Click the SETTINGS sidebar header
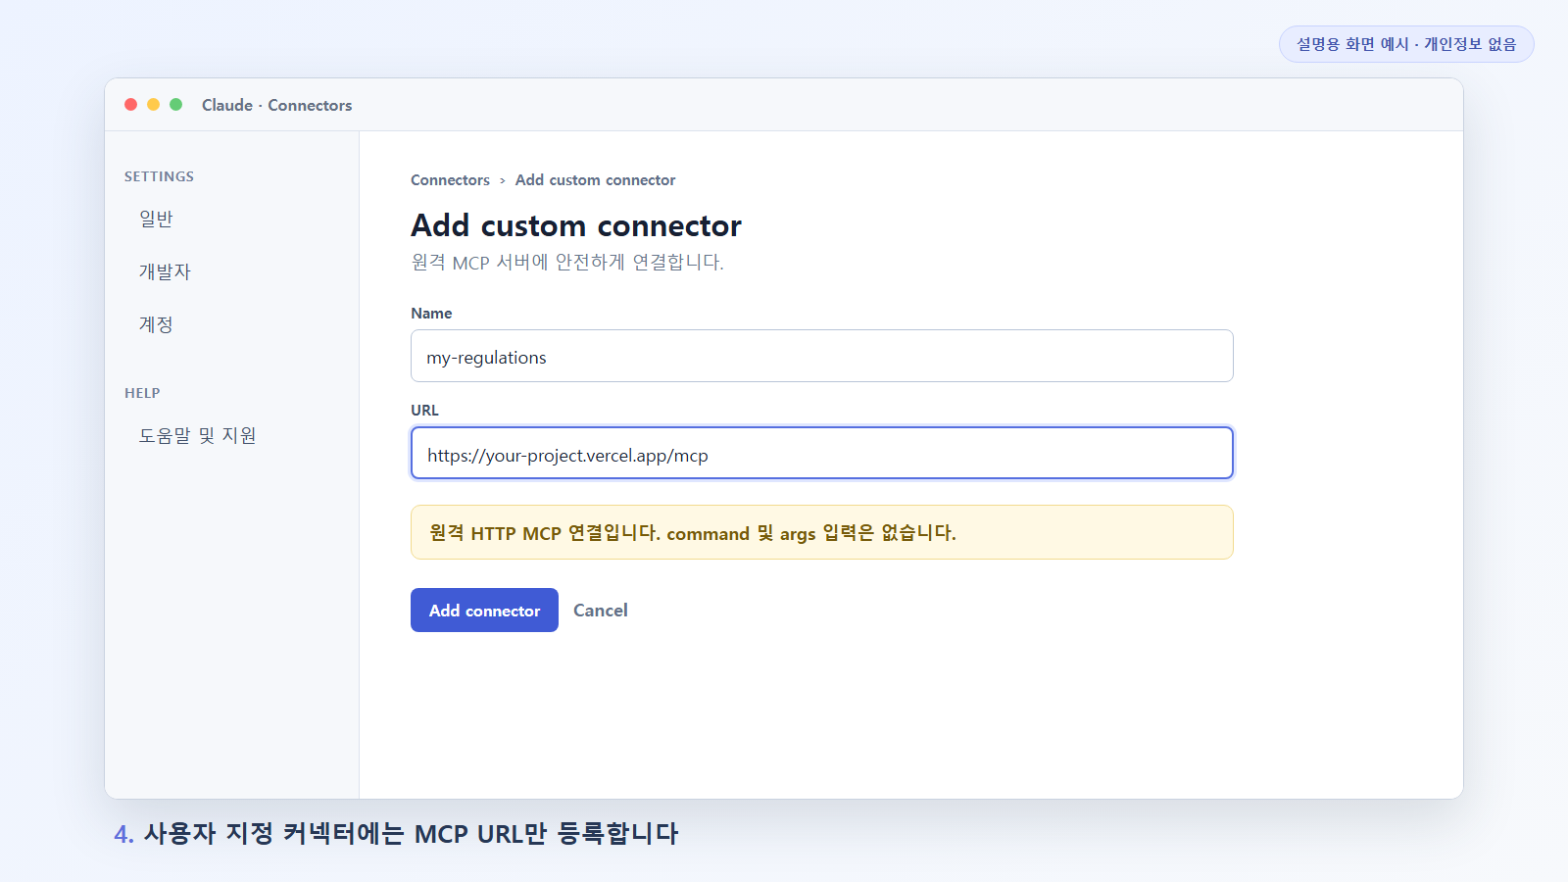1568x882 pixels. (159, 176)
